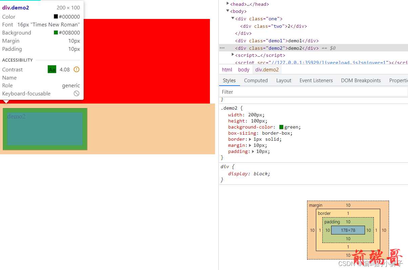Screen dimensions: 408x270
Task: Click the #008000 background swatch in the tooltip
Action: (56, 32)
